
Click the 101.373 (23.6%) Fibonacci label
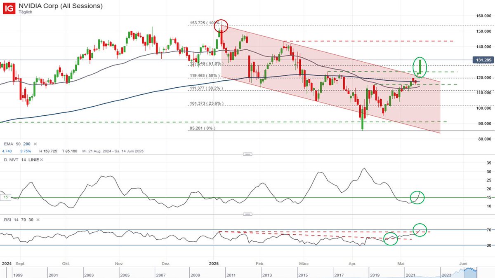(x=206, y=103)
